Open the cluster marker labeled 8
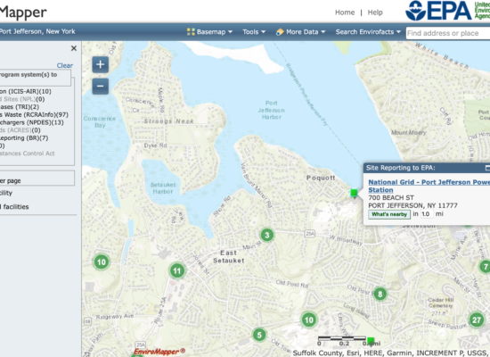 [x=380, y=294]
